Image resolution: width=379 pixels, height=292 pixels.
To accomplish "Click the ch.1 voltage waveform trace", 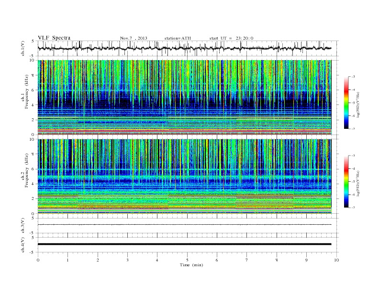I will (184, 48).
